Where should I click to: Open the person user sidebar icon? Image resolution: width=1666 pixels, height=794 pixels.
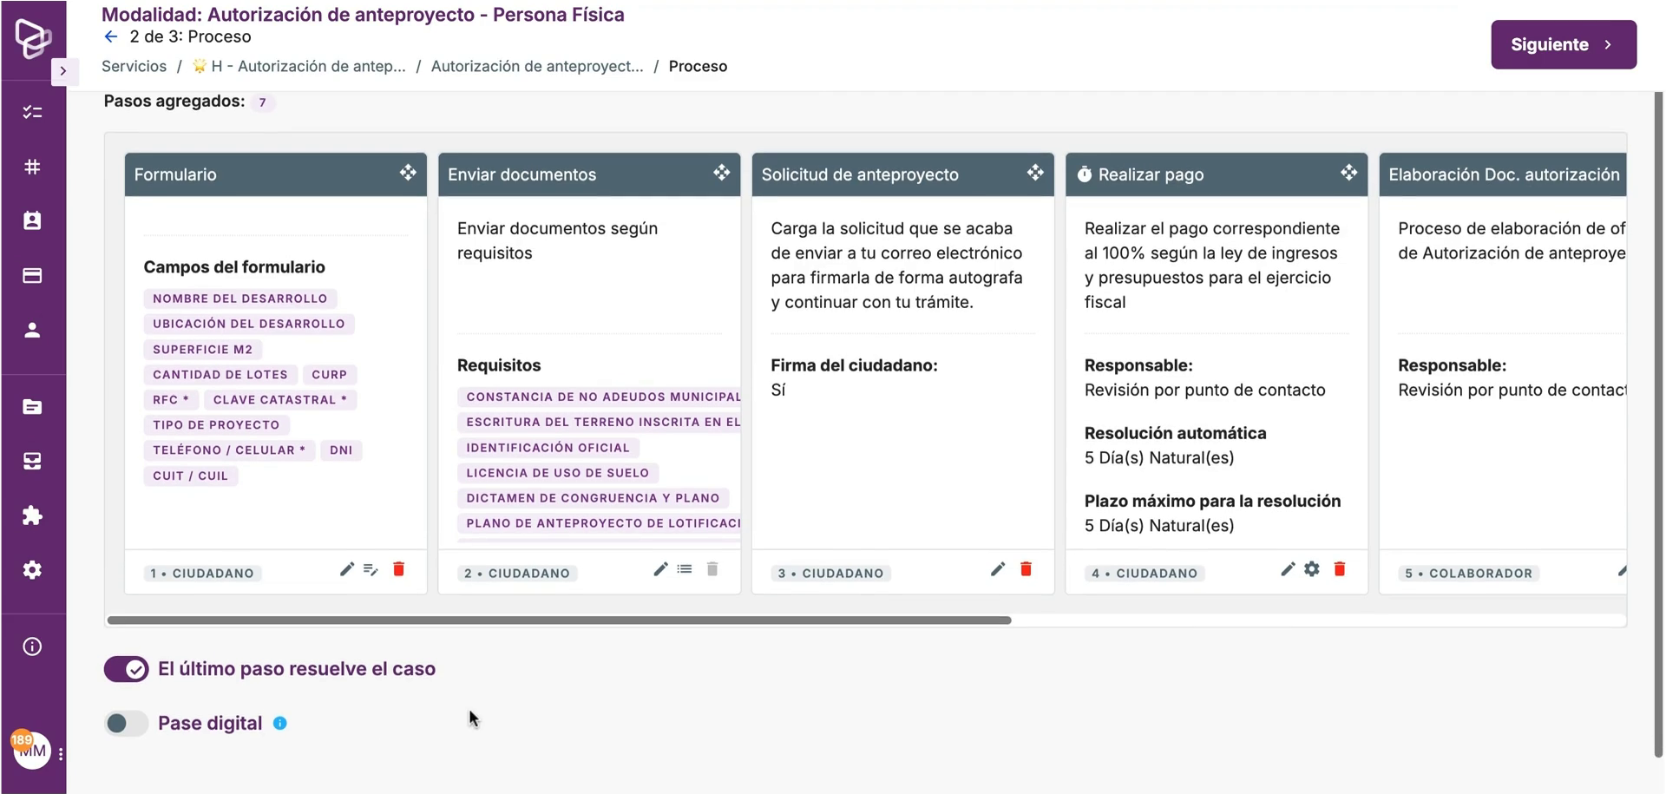pyautogui.click(x=32, y=330)
